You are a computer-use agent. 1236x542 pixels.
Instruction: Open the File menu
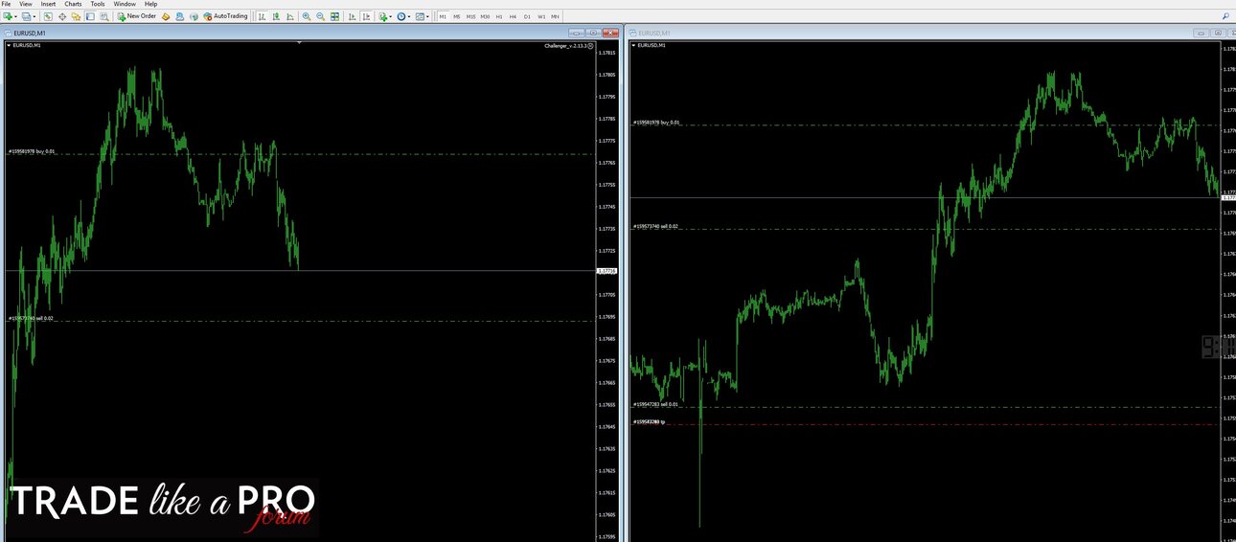click(6, 4)
